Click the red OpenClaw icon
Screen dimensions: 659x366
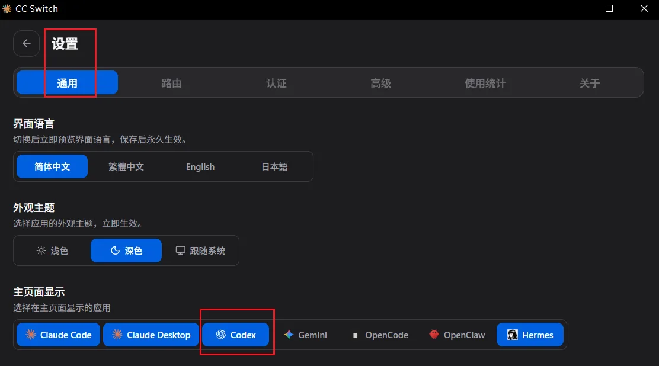(434, 335)
